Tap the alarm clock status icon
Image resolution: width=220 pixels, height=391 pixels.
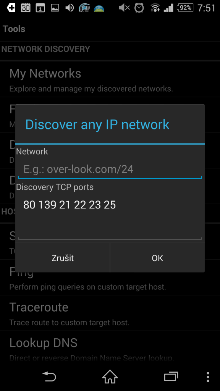pos(139,8)
